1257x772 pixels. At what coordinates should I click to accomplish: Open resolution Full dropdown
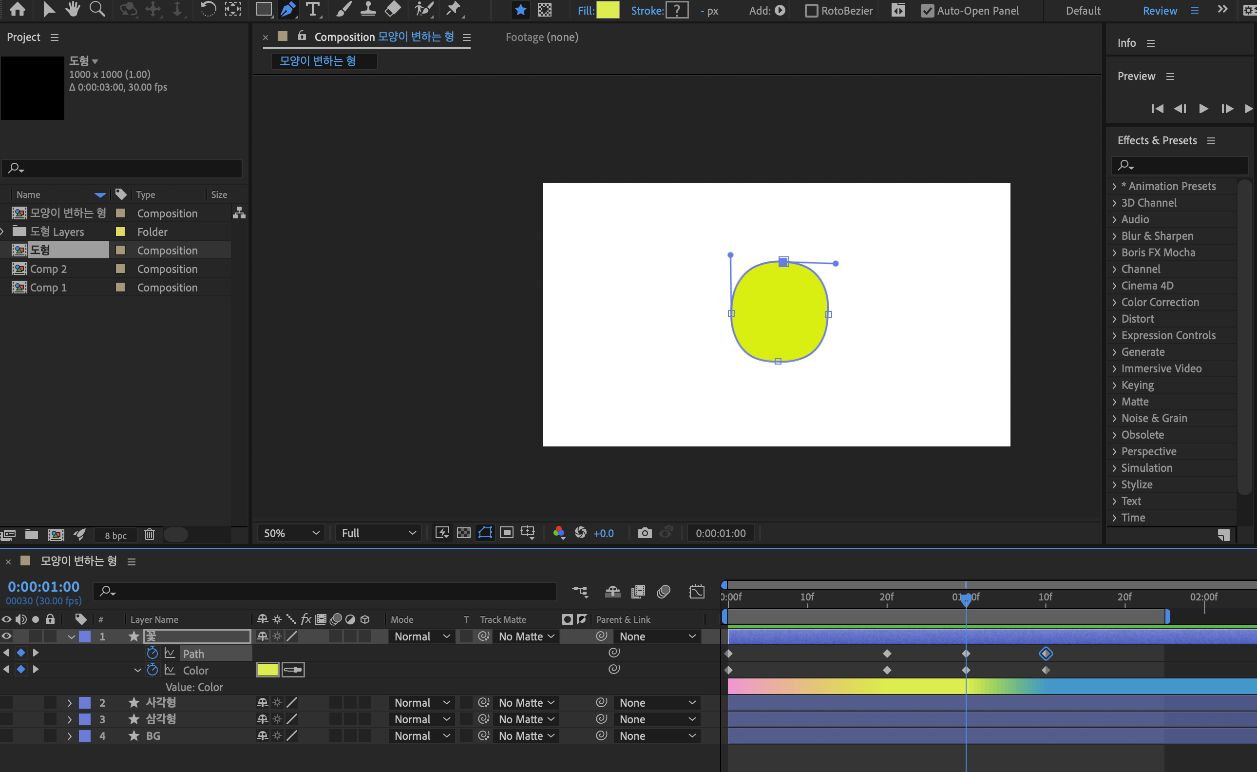(x=378, y=533)
